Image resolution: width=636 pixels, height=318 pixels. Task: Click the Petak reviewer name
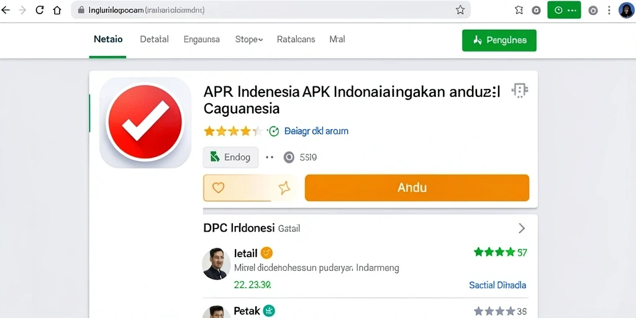(x=247, y=311)
